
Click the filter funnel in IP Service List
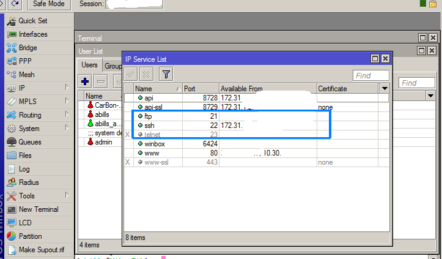166,75
